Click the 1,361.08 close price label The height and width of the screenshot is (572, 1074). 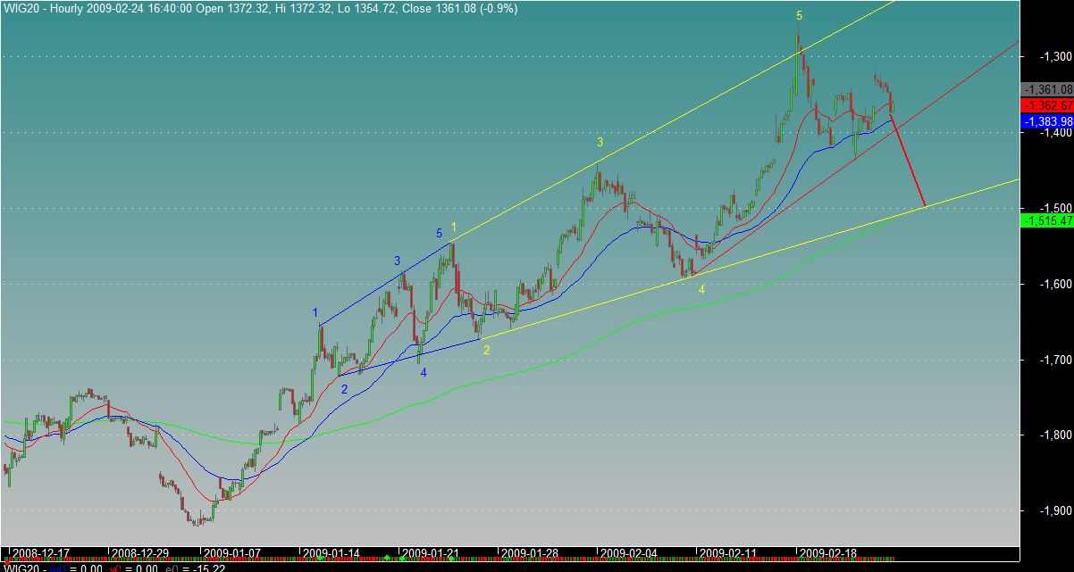(x=1046, y=90)
